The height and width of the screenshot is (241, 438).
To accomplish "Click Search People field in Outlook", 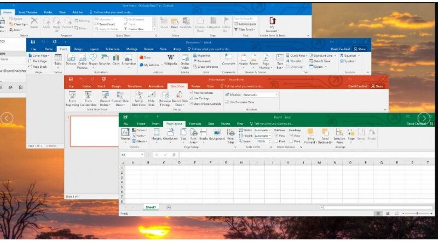I will coord(245,19).
